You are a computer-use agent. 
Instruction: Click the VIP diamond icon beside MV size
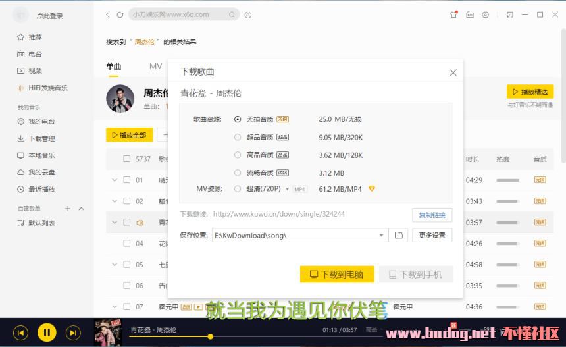click(x=371, y=188)
